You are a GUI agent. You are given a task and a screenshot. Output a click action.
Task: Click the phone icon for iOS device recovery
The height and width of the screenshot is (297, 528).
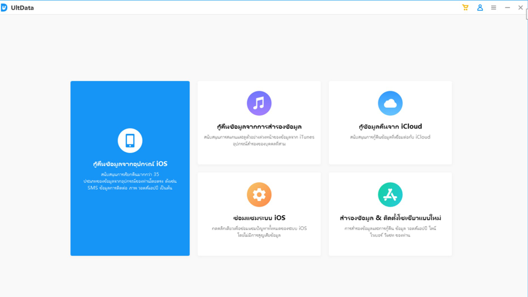(x=130, y=141)
